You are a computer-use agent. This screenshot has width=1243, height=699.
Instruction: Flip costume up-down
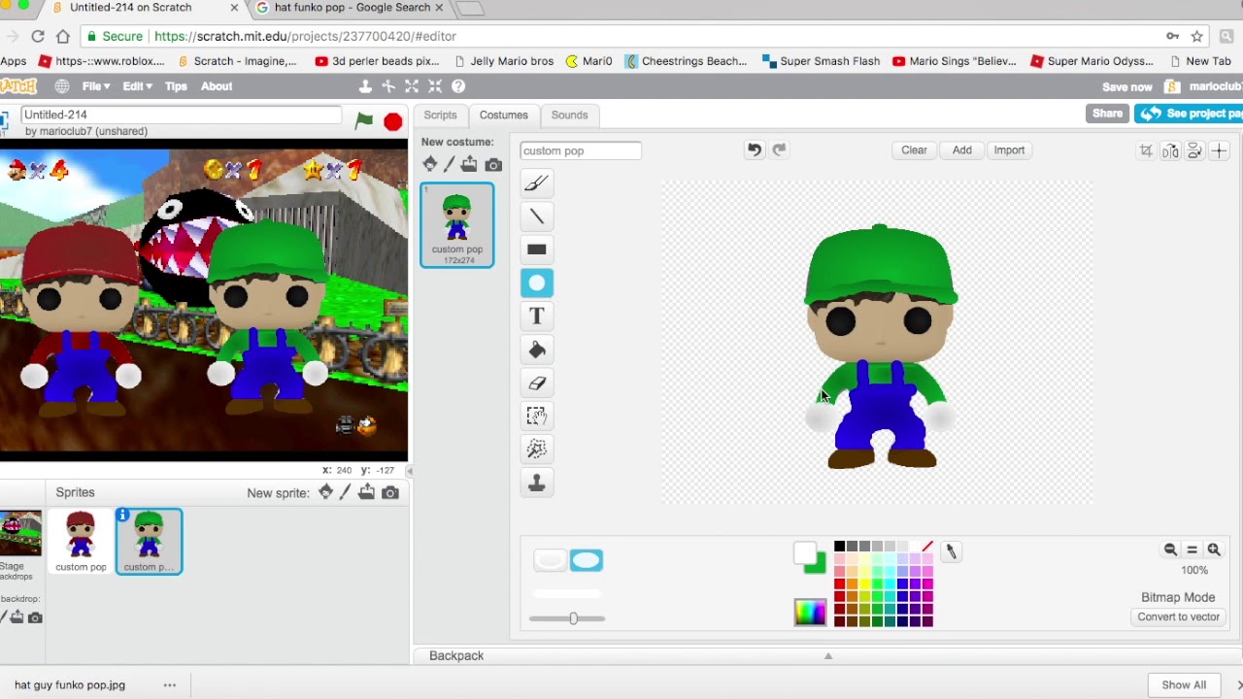1194,150
